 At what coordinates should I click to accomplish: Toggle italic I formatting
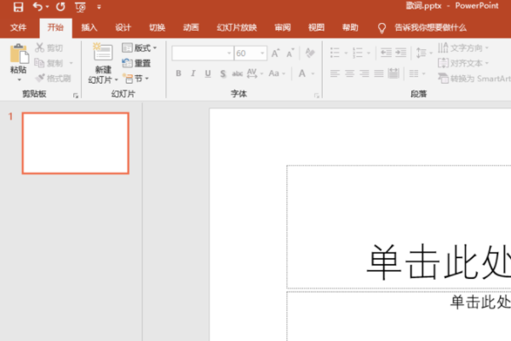click(x=193, y=73)
